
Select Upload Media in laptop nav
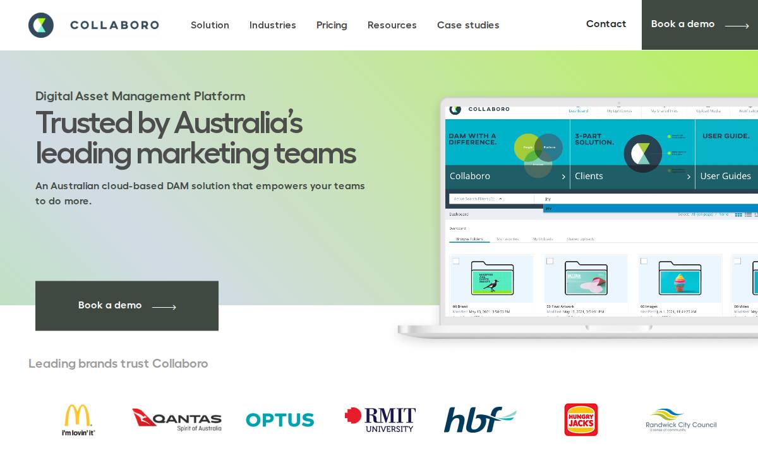tap(709, 111)
